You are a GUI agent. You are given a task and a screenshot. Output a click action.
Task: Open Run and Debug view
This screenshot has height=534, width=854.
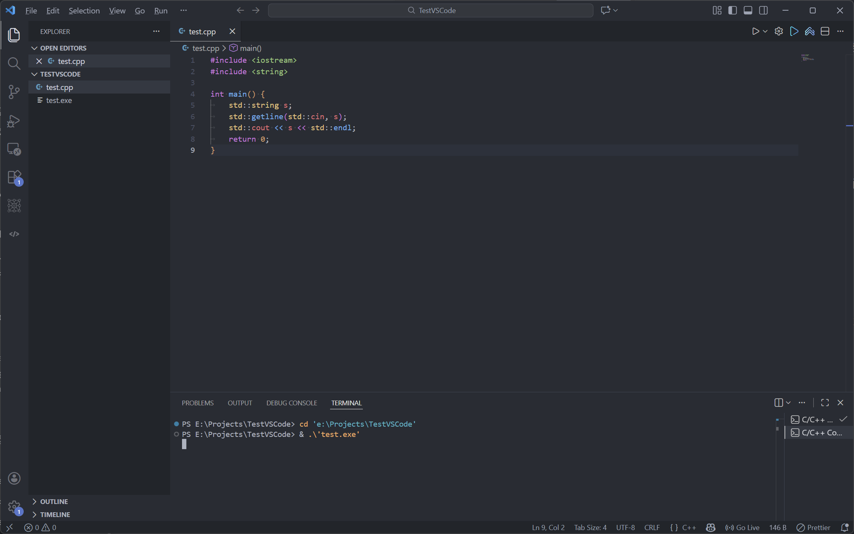coord(14,121)
